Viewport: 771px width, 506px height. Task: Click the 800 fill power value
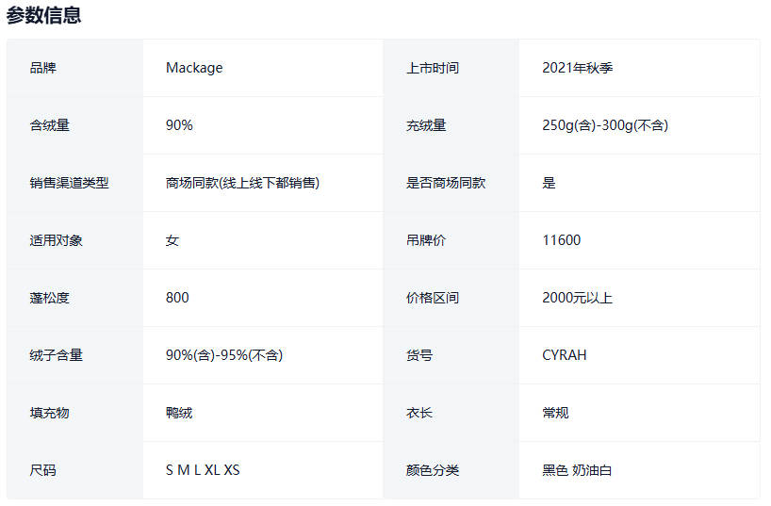177,298
